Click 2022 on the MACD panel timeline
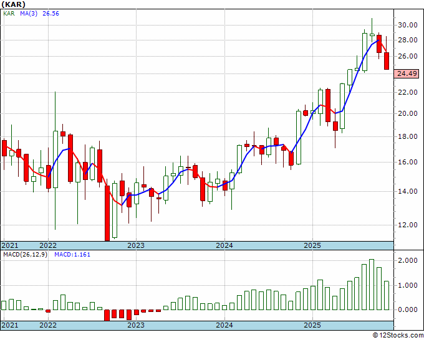This screenshot has width=424, height=340. 48,325
